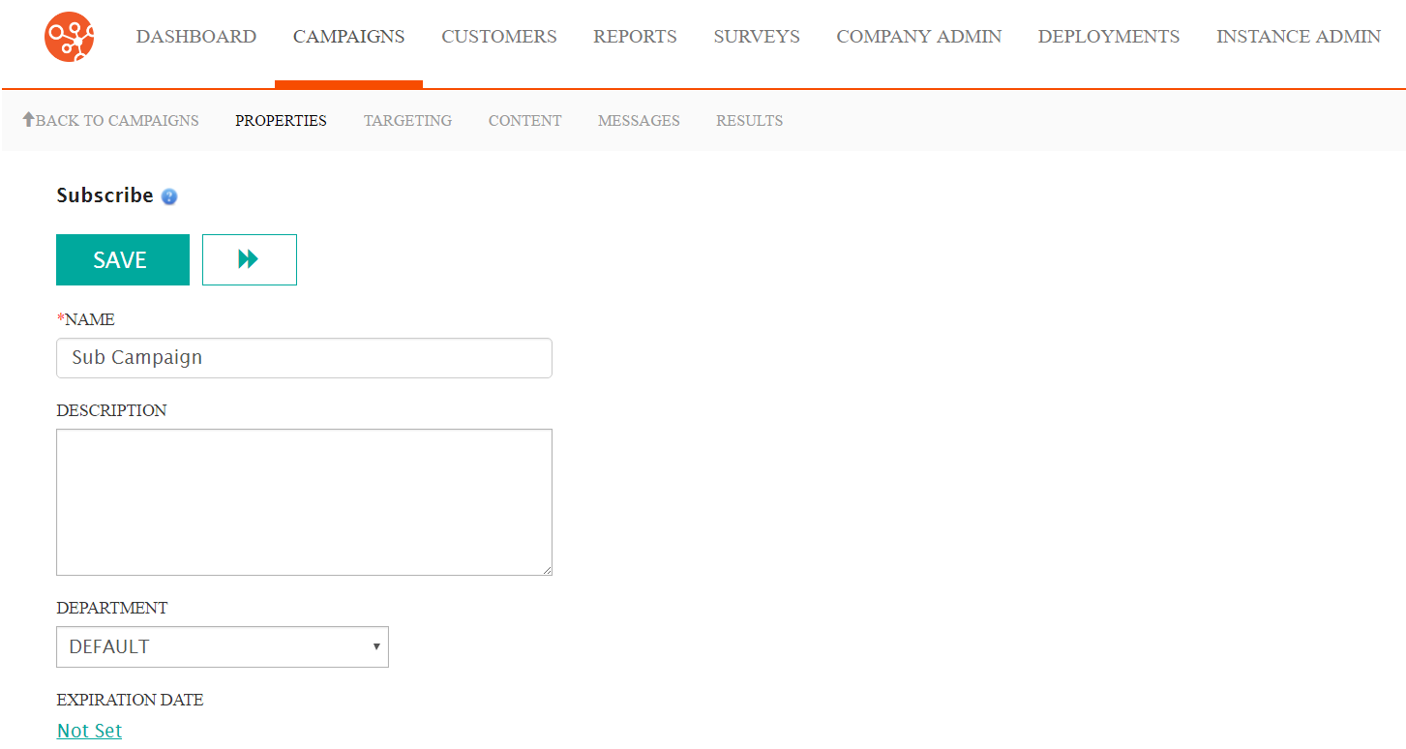Click the Not Set expiration date link
This screenshot has width=1406, height=749.
pyautogui.click(x=90, y=731)
